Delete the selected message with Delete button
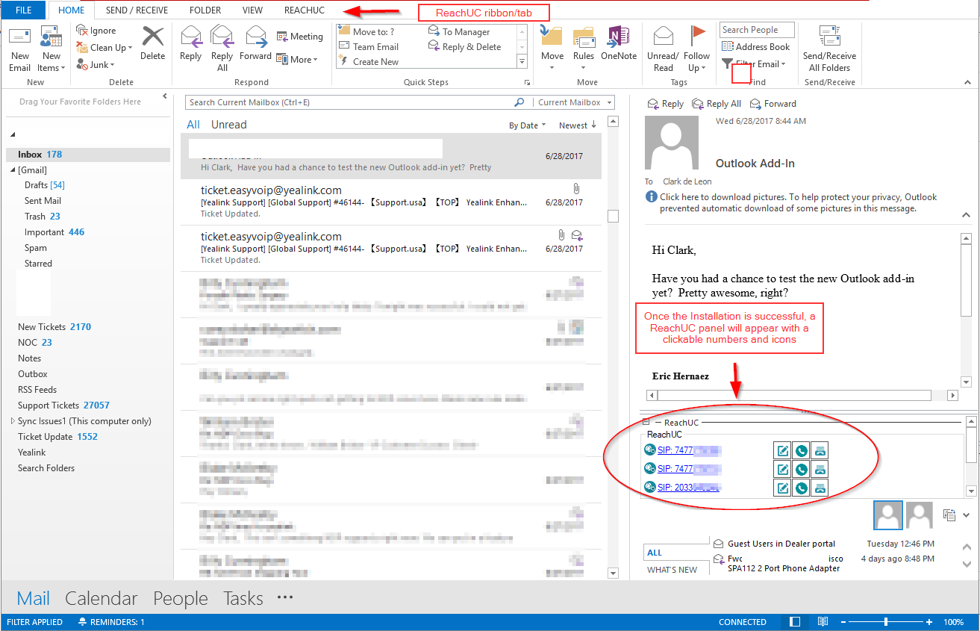This screenshot has height=631, width=980. tap(152, 43)
